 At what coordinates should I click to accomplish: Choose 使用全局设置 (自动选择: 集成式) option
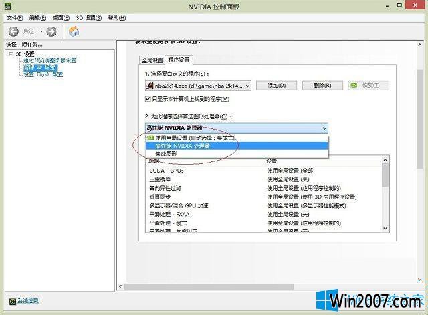tap(237, 138)
